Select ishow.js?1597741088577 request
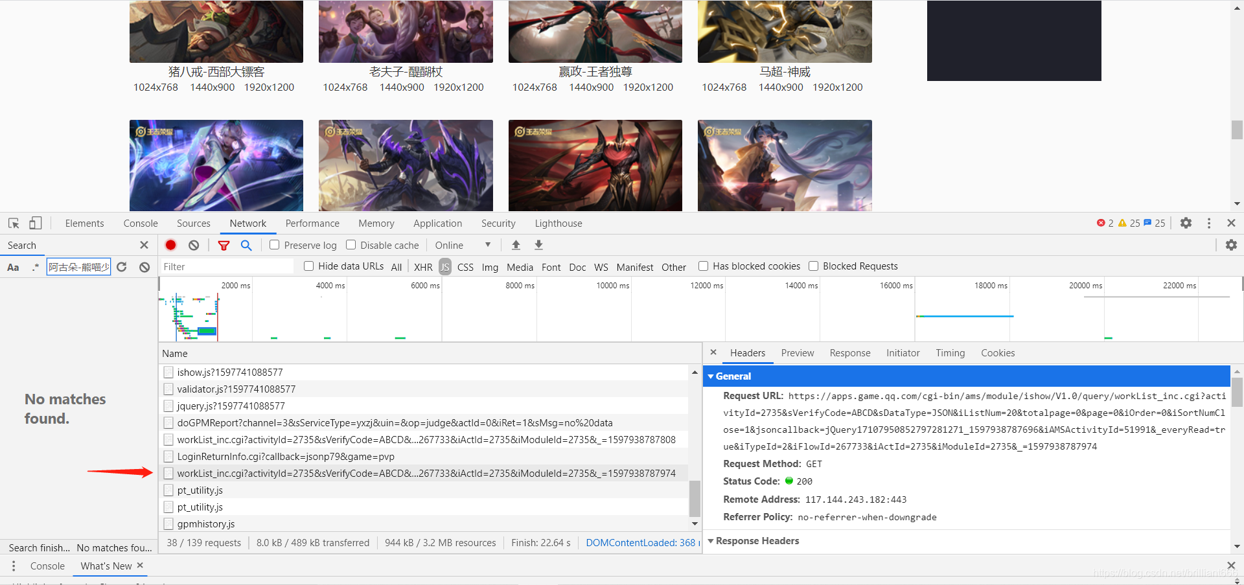1244x585 pixels. (424, 372)
